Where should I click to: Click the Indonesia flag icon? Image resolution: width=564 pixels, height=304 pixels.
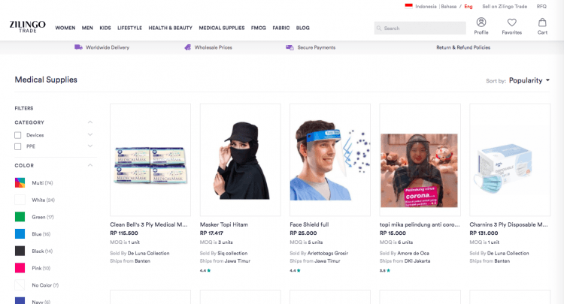click(408, 6)
